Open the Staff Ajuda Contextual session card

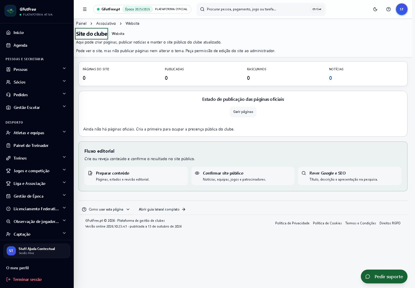(37, 251)
